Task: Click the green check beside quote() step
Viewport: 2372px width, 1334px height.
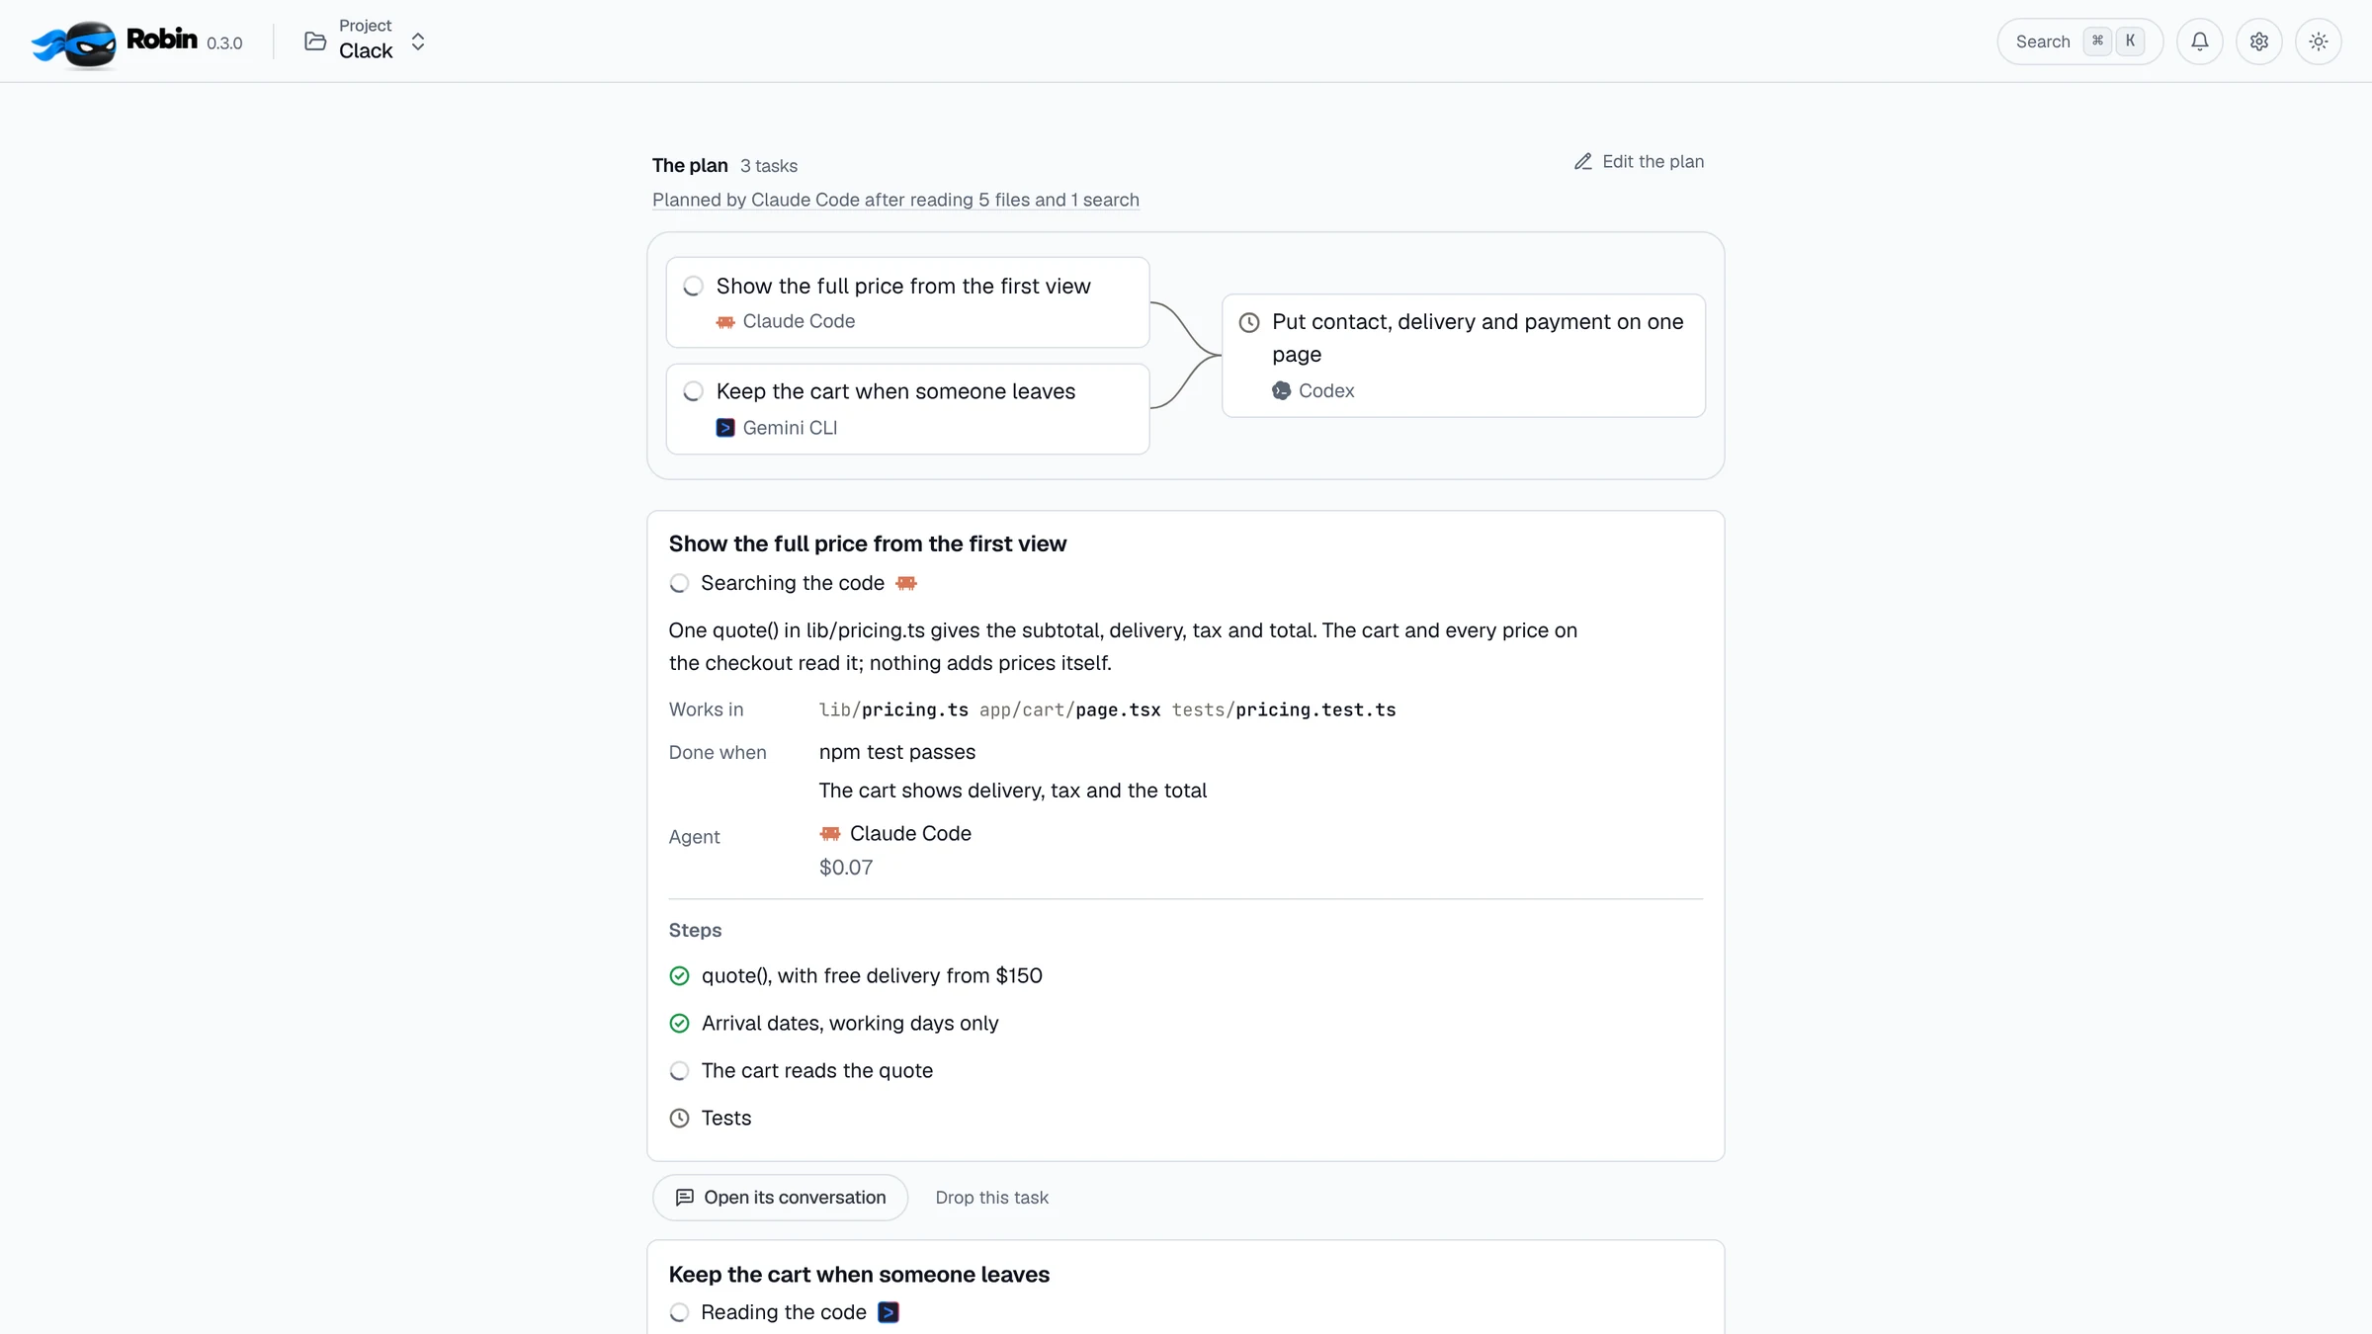Action: [x=679, y=975]
